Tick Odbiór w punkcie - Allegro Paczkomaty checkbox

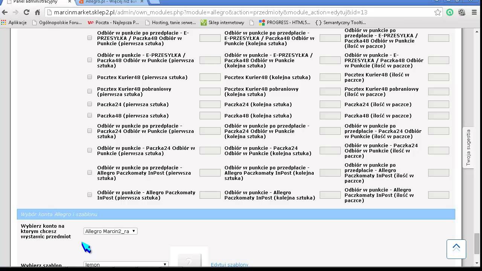point(90,195)
